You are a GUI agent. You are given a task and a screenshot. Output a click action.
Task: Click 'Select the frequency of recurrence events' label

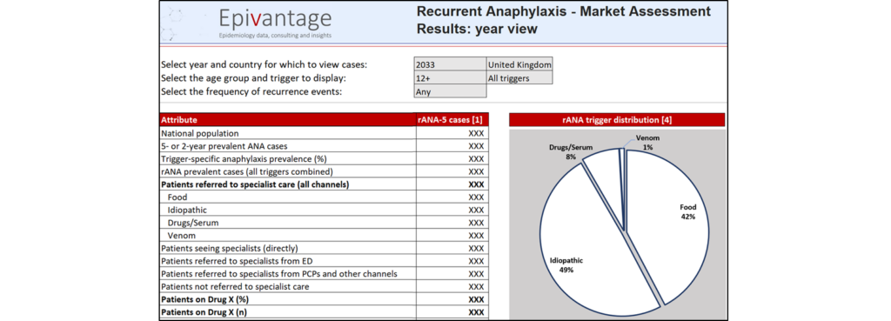pyautogui.click(x=251, y=91)
